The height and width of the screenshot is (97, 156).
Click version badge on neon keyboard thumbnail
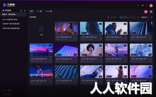75,46
